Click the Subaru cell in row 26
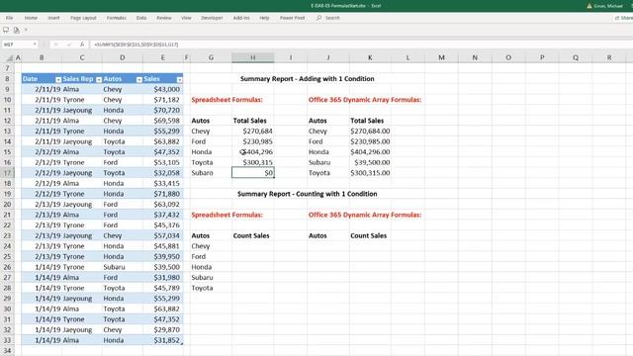633x356 pixels. click(123, 267)
